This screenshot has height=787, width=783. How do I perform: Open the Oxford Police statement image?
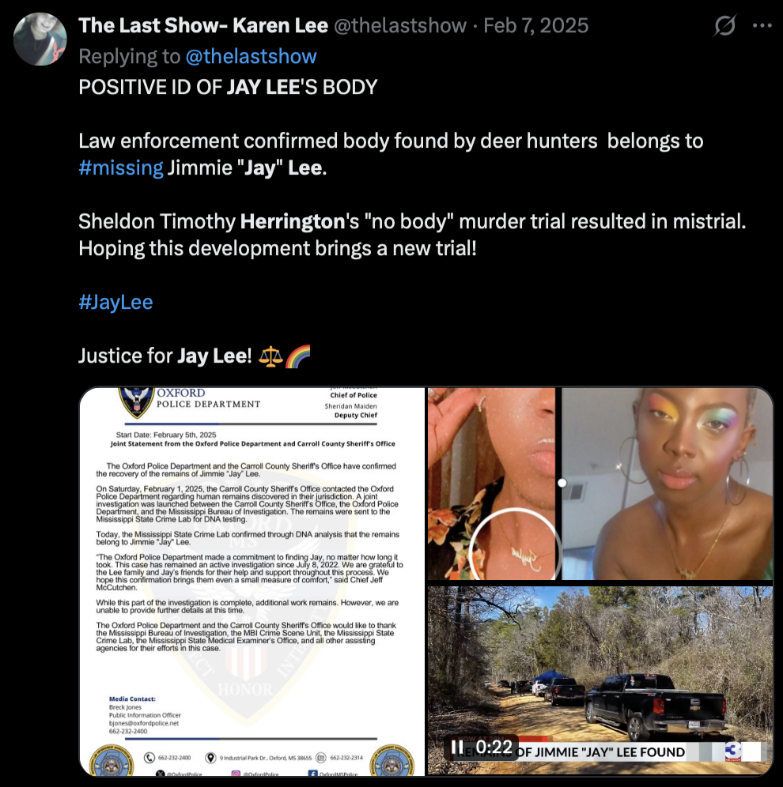[252, 582]
